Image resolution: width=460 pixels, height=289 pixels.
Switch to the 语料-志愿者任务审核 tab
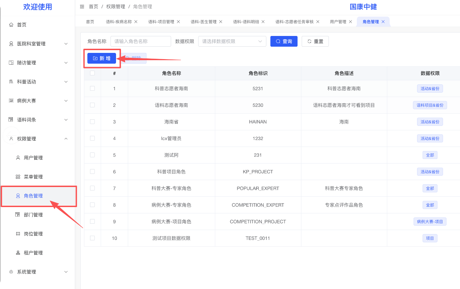[295, 22]
